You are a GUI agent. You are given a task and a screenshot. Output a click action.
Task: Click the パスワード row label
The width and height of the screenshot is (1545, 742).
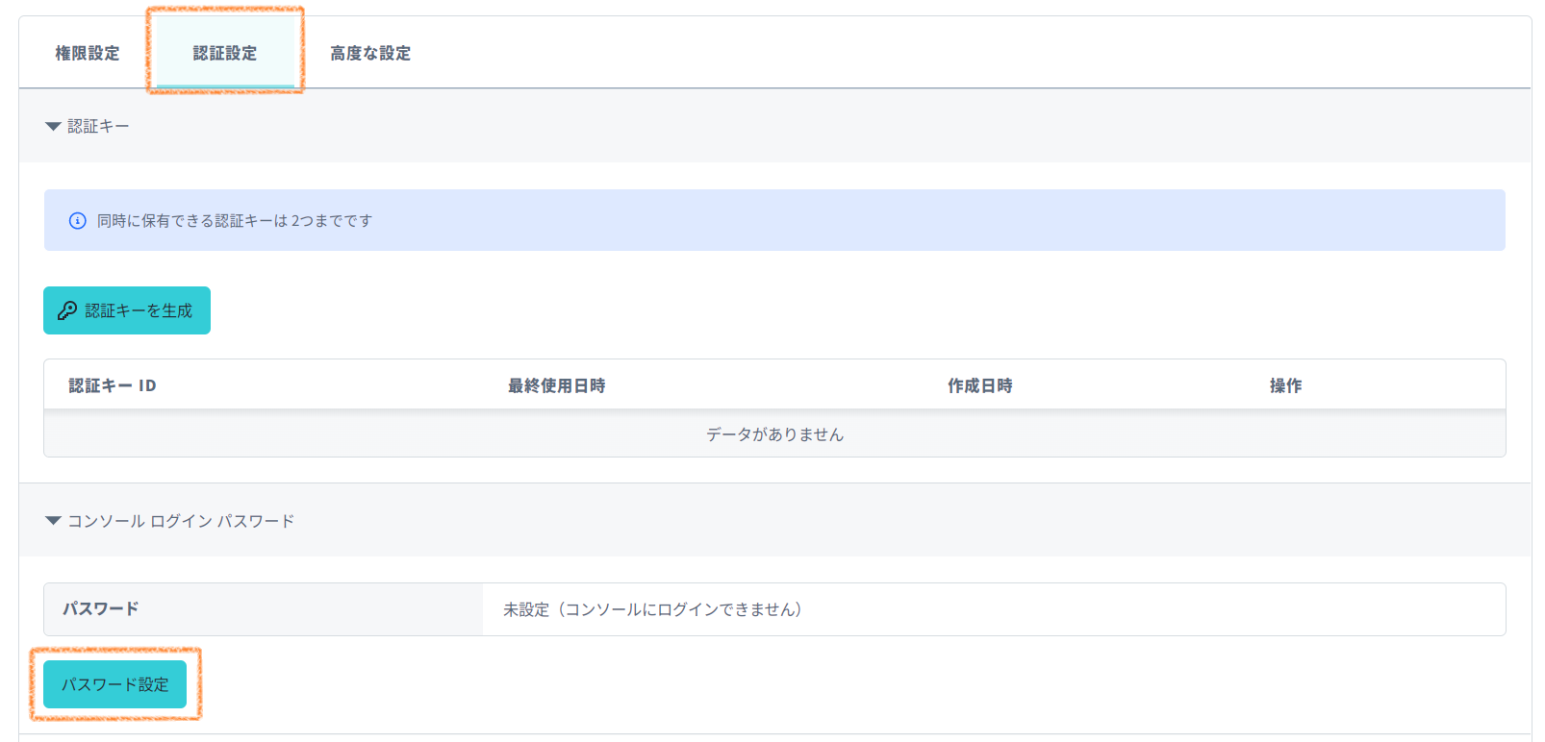101,609
